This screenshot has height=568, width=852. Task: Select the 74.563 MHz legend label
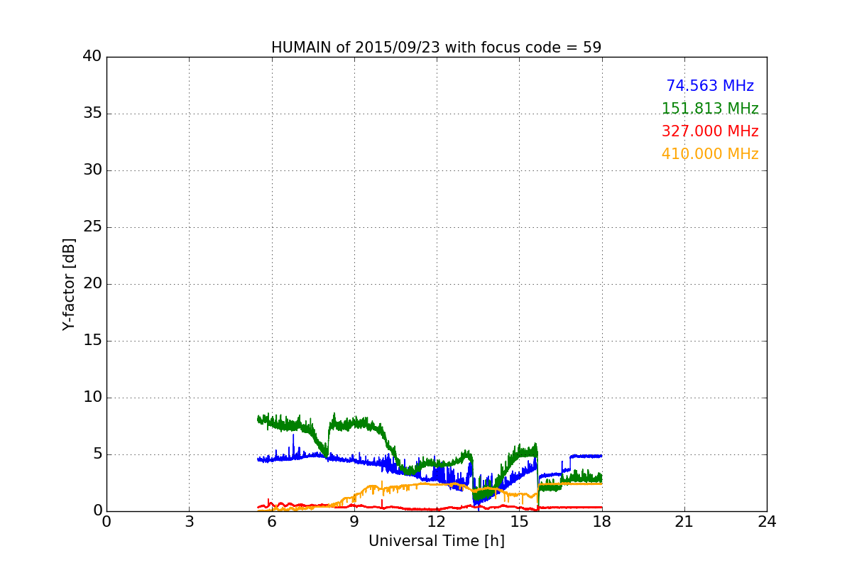coord(710,86)
